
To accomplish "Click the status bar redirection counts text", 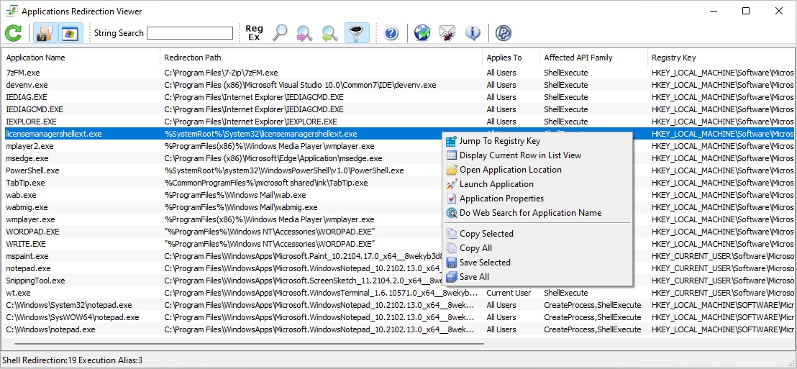I will coord(72,360).
